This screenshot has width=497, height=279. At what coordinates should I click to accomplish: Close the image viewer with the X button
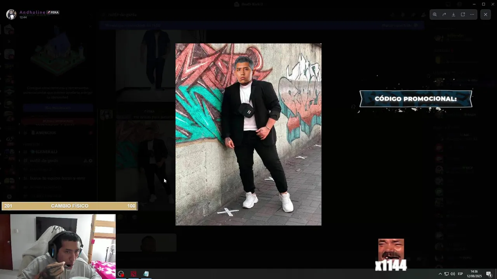[485, 14]
